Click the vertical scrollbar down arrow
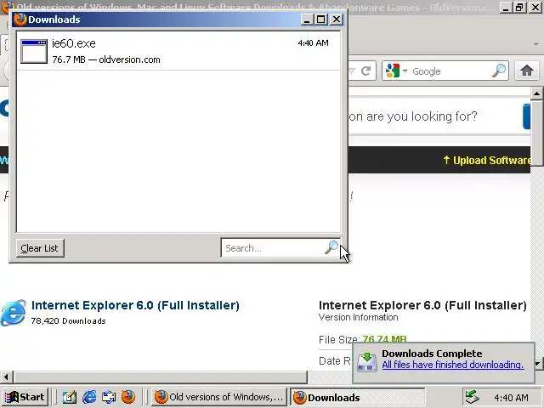Viewport: 544px width, 408px height. coord(537,365)
